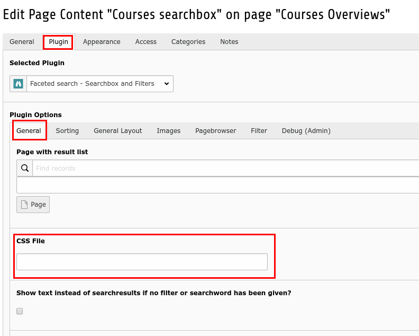
Task: Switch to the top-level General tab
Action: 22,42
